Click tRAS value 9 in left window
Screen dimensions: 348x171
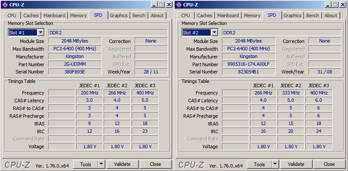pos(89,124)
